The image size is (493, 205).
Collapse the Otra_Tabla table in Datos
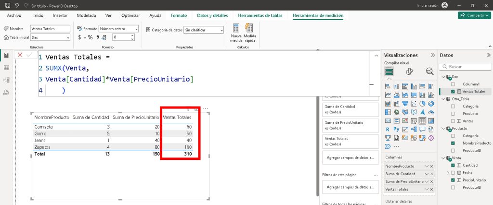click(443, 99)
